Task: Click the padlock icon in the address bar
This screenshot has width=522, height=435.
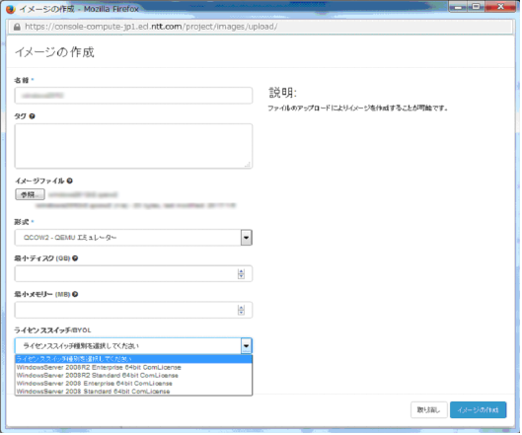Action: point(17,27)
